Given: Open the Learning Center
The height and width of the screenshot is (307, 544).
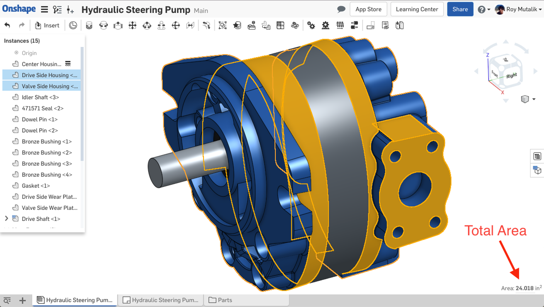Looking at the screenshot, I should (x=417, y=9).
